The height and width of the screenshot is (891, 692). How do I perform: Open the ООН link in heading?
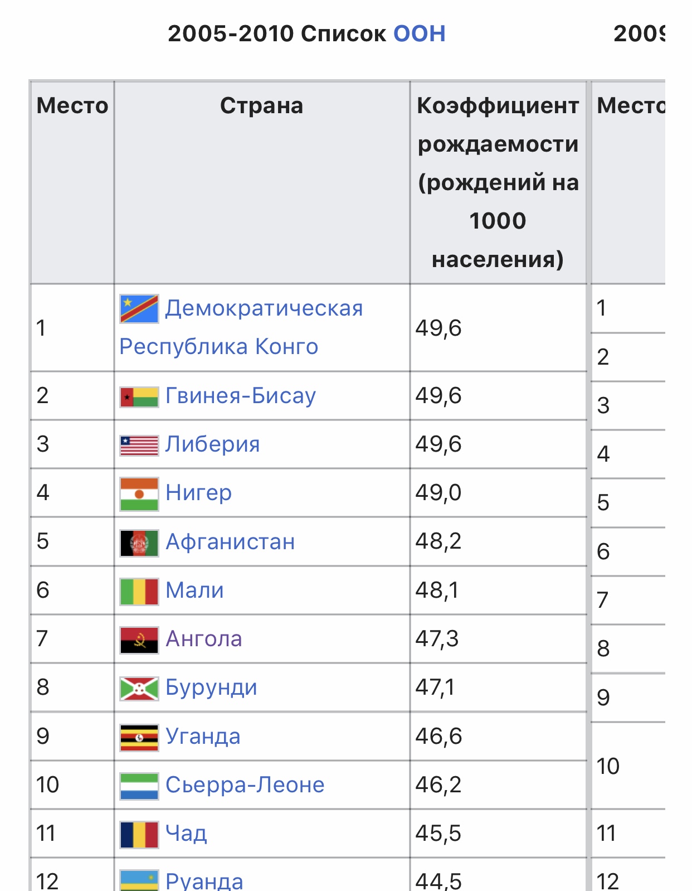pyautogui.click(x=419, y=33)
